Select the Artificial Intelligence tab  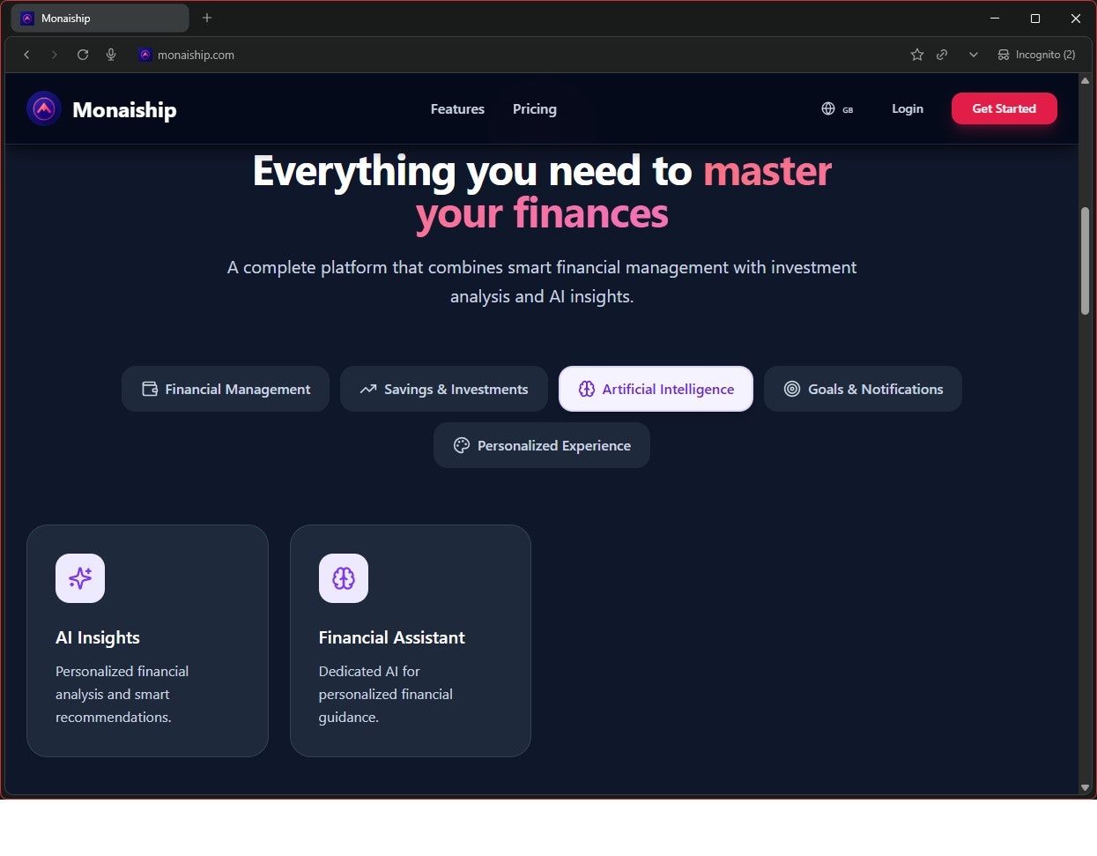click(656, 389)
